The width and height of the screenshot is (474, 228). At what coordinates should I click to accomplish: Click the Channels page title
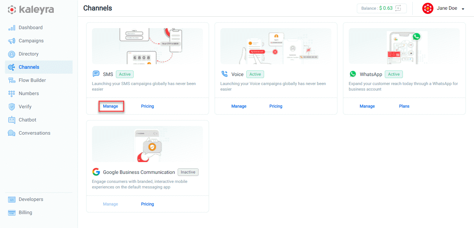pos(98,8)
